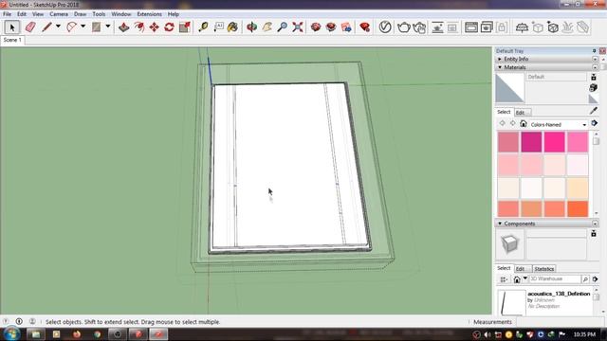This screenshot has width=607, height=341.
Task: Open the Windows Start button
Action: click(x=11, y=333)
